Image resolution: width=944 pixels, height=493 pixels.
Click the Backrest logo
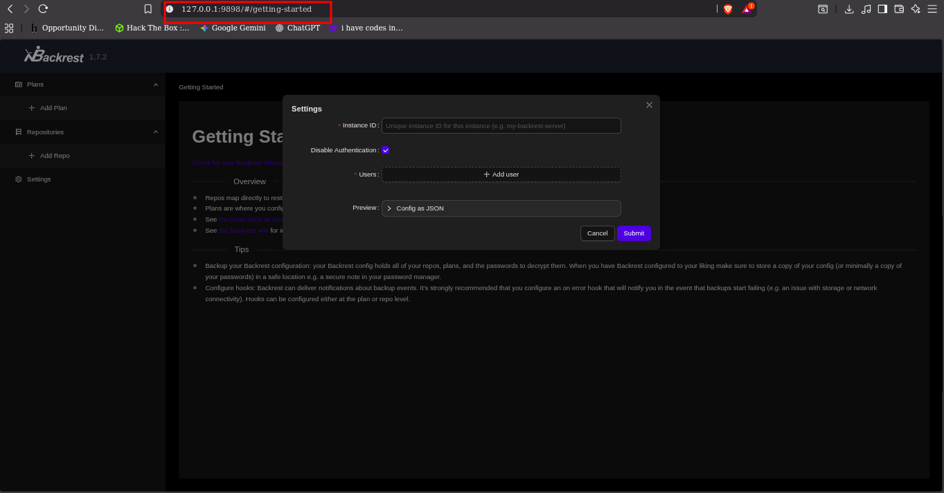pyautogui.click(x=54, y=55)
